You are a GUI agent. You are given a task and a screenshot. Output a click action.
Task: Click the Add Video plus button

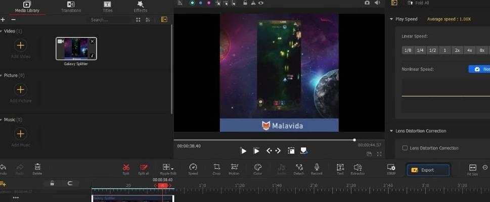click(20, 45)
